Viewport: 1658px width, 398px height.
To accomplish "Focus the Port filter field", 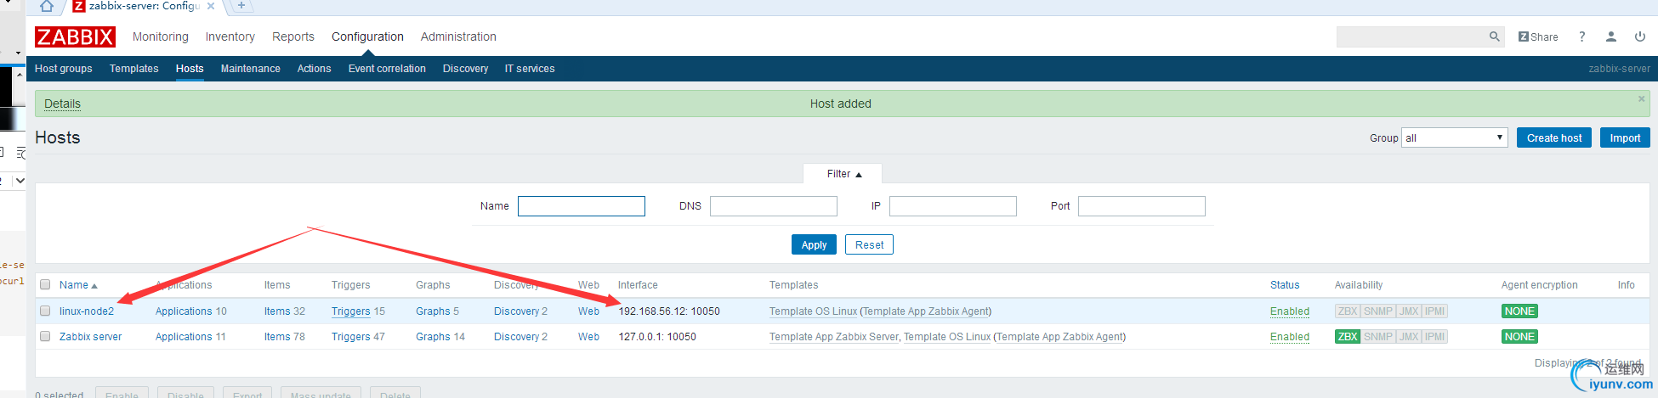I will (1142, 206).
